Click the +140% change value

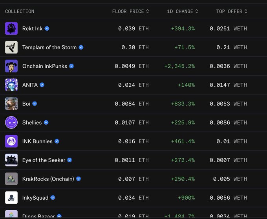pyautogui.click(x=186, y=85)
